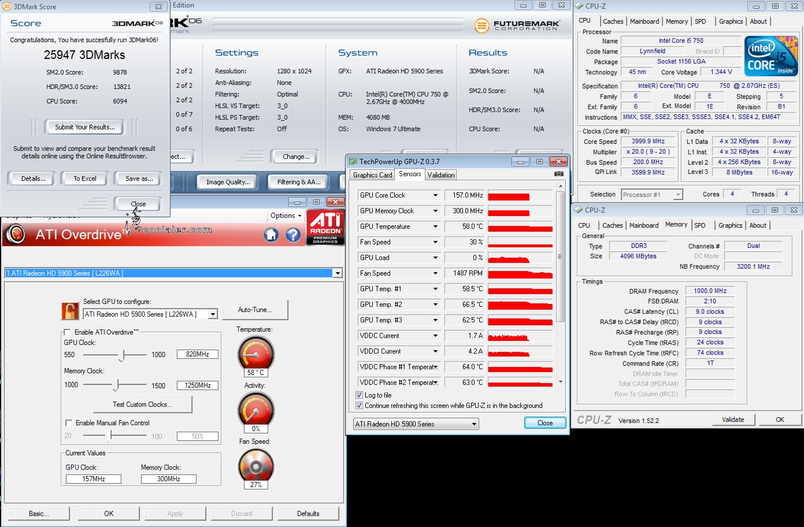Click the padlock unlock icon in Overdrive
Screen dimensions: 804x527
[x=70, y=311]
